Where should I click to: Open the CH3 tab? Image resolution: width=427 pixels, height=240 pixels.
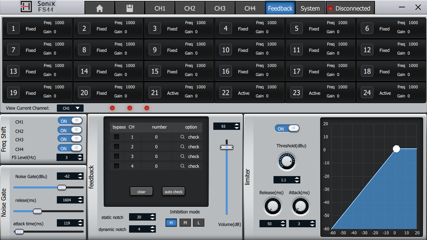click(x=220, y=8)
